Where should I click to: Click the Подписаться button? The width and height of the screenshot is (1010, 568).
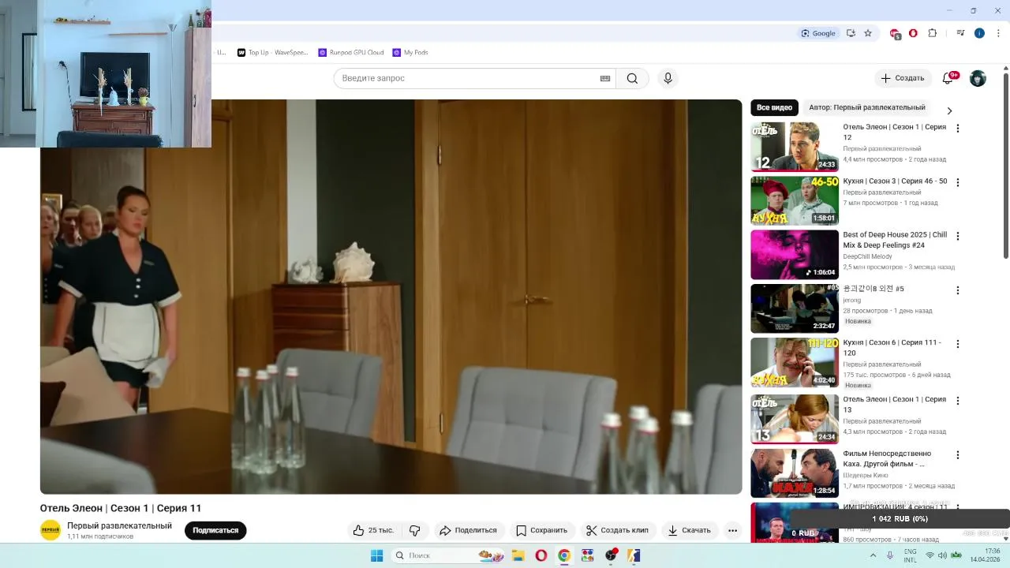click(x=215, y=530)
